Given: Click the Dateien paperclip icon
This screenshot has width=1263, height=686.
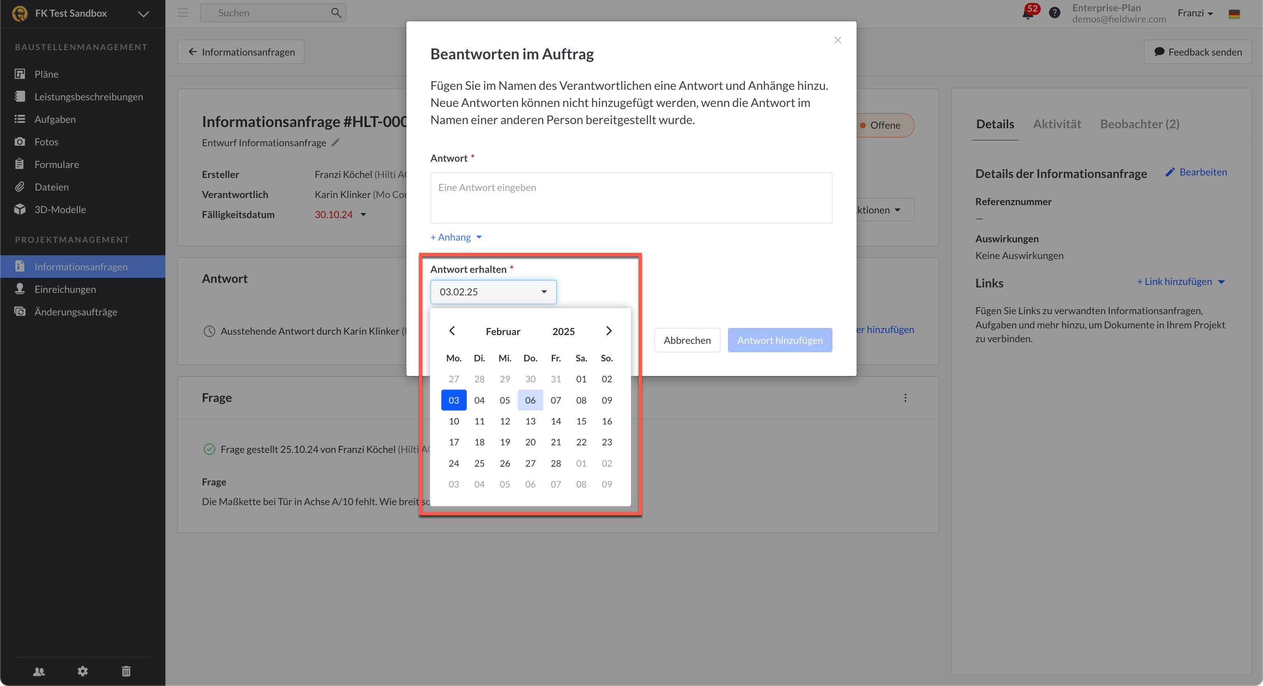Looking at the screenshot, I should pos(20,187).
